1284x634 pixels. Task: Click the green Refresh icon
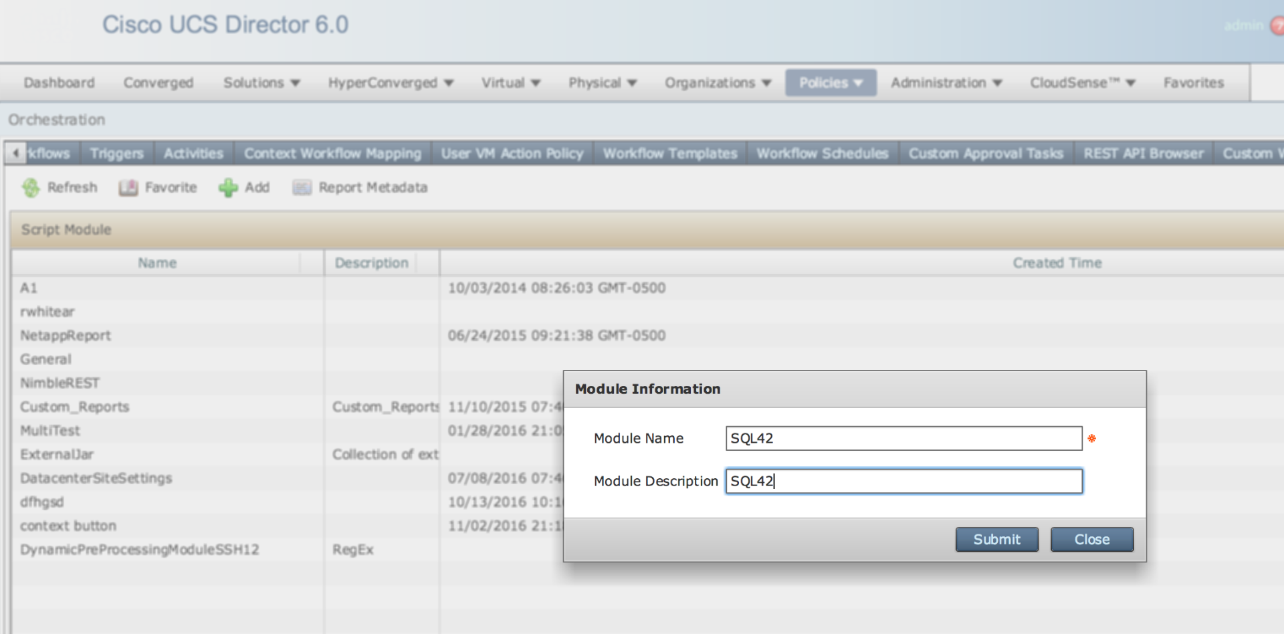[31, 188]
